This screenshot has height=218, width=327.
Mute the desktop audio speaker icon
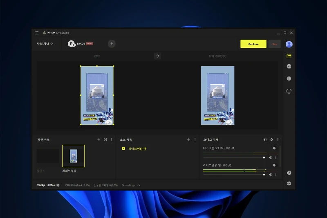pos(270,157)
